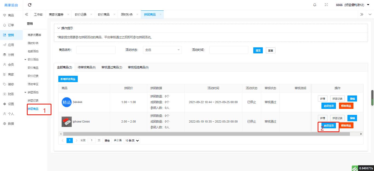Image resolution: width=374 pixels, height=171 pixels.
Task: Open the account dropdown 6666 (好运便利店12)
Action: click(x=352, y=5)
